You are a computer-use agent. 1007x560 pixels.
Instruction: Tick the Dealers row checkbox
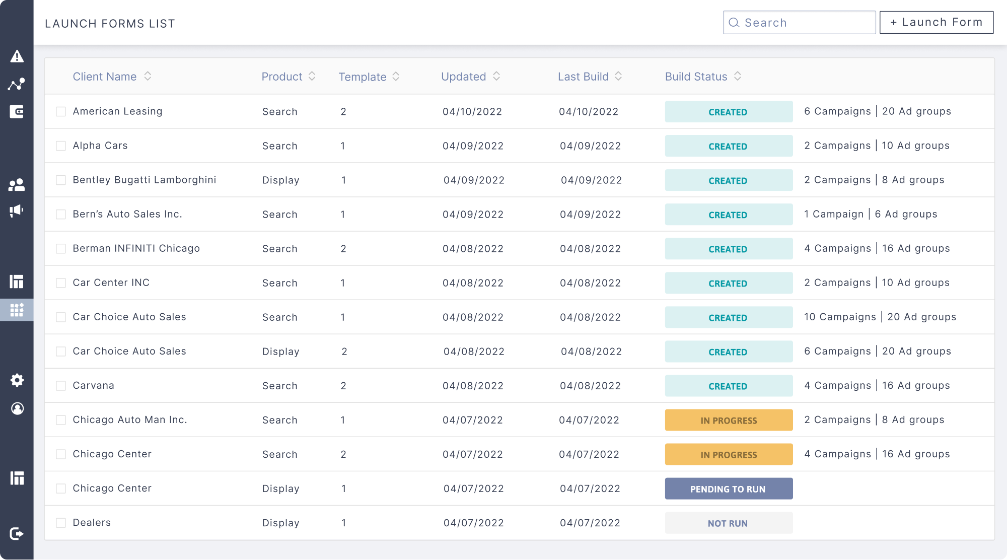[61, 523]
